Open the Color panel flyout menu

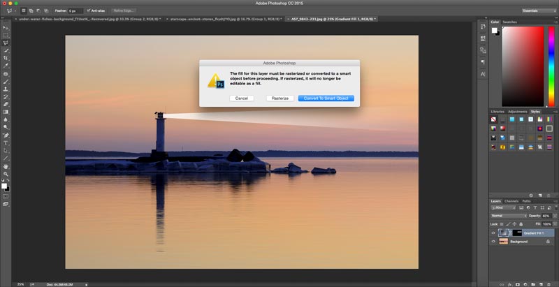[556, 22]
